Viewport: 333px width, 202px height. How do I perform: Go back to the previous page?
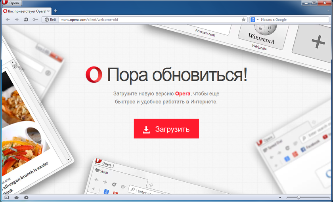8,19
